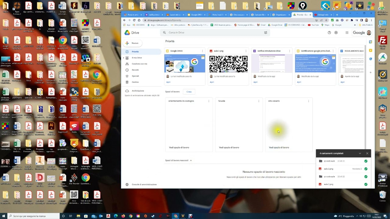
Task: Open options menu of aula 2.png card
Action: 246,51
